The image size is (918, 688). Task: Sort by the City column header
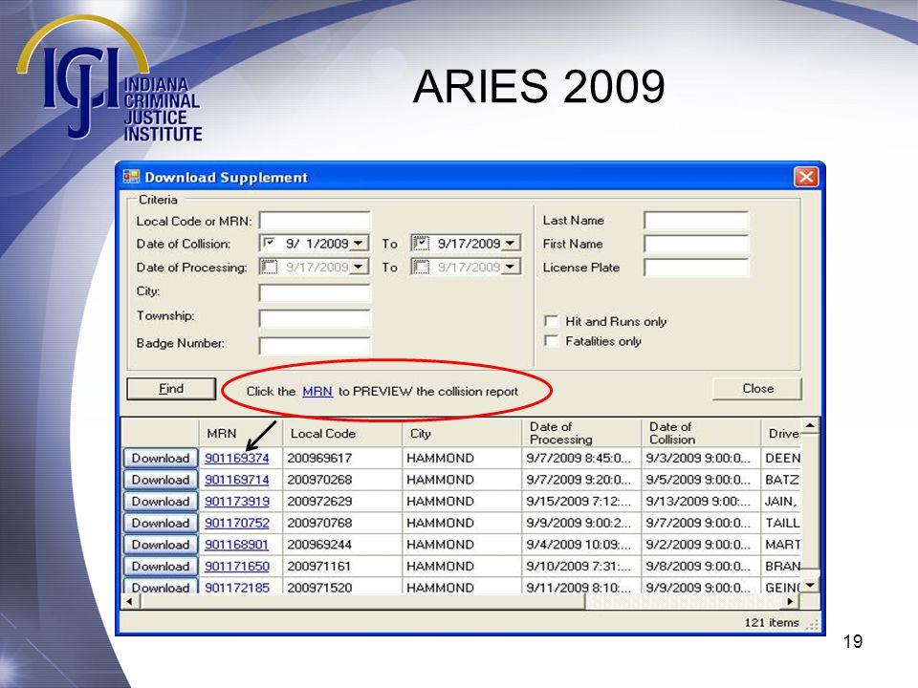[462, 433]
